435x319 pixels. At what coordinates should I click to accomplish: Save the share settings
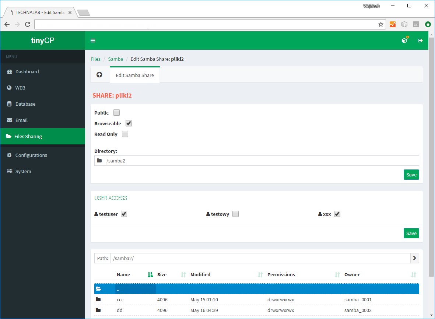(x=411, y=175)
